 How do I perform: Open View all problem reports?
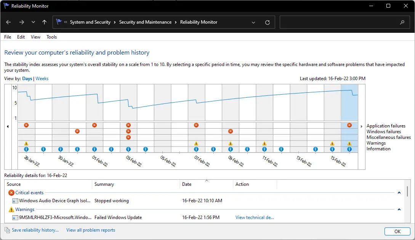click(x=91, y=230)
